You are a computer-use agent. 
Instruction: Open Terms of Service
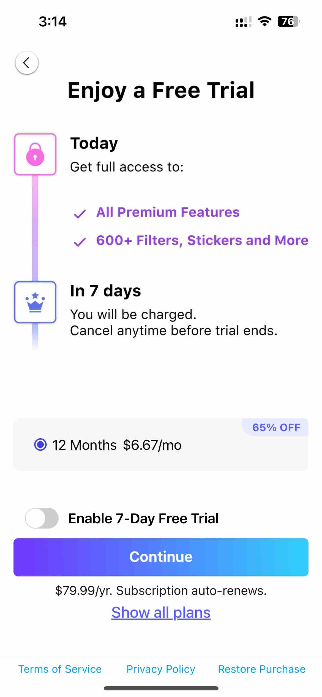60,669
